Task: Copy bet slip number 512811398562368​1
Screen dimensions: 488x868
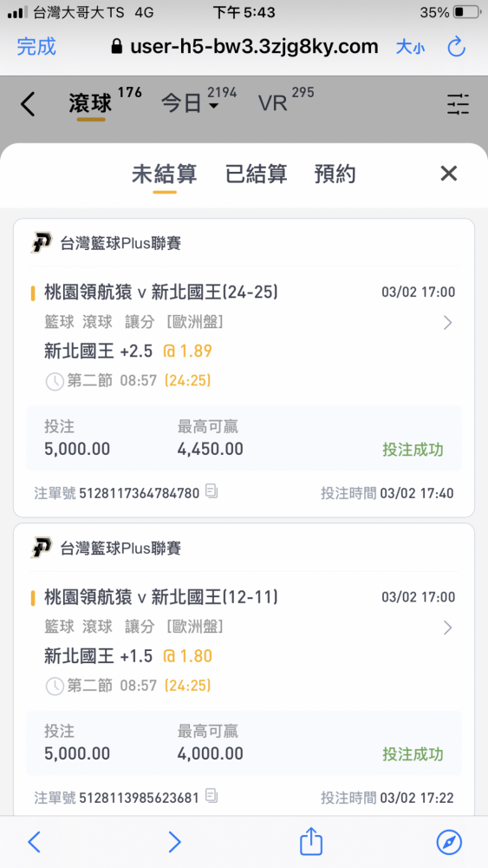Action: point(211,797)
